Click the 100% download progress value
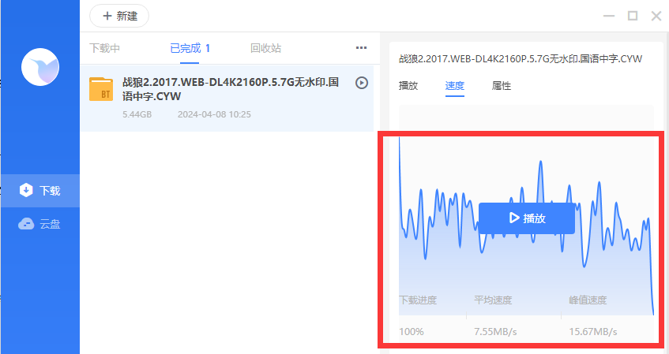The width and height of the screenshot is (669, 354). click(x=411, y=331)
